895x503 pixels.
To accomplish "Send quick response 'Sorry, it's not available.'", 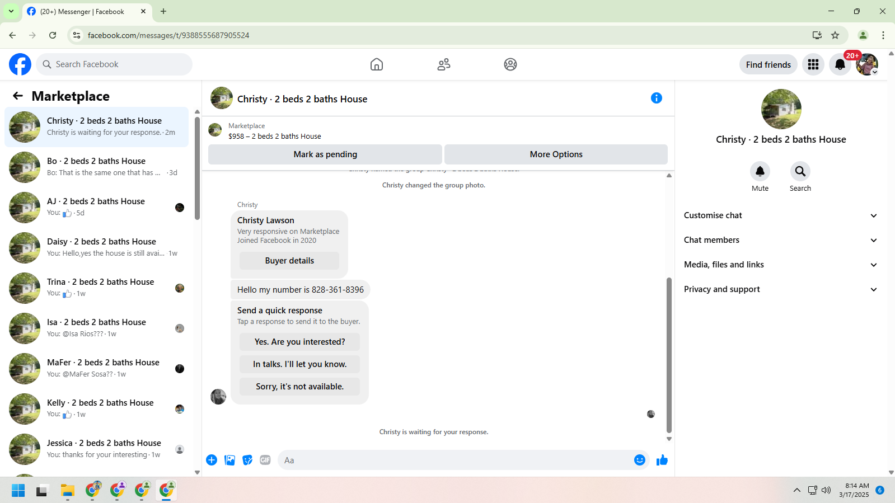I will coord(299,387).
